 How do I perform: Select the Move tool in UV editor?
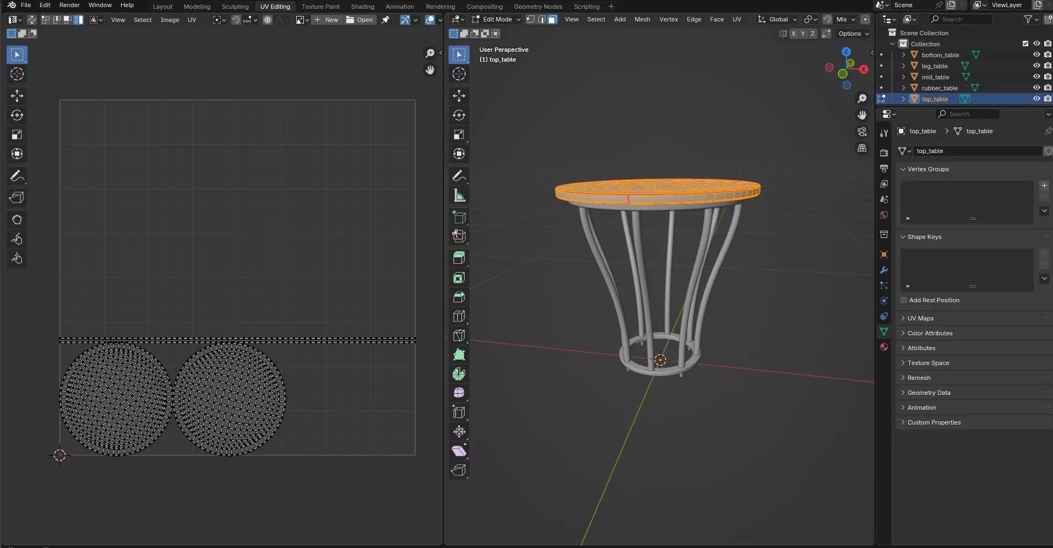coord(17,96)
